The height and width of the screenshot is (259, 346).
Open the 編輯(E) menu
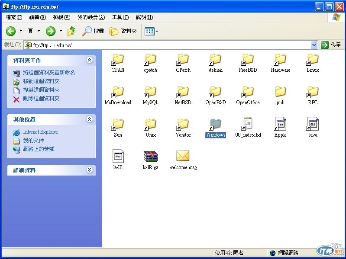(38, 17)
